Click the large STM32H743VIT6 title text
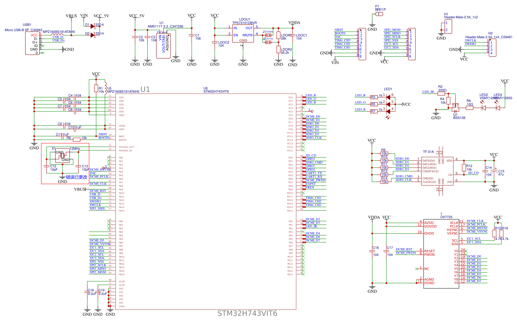The height and width of the screenshot is (321, 517). [247, 313]
